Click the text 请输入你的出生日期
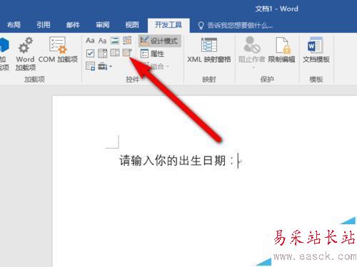The image size is (357, 267). pos(173,161)
